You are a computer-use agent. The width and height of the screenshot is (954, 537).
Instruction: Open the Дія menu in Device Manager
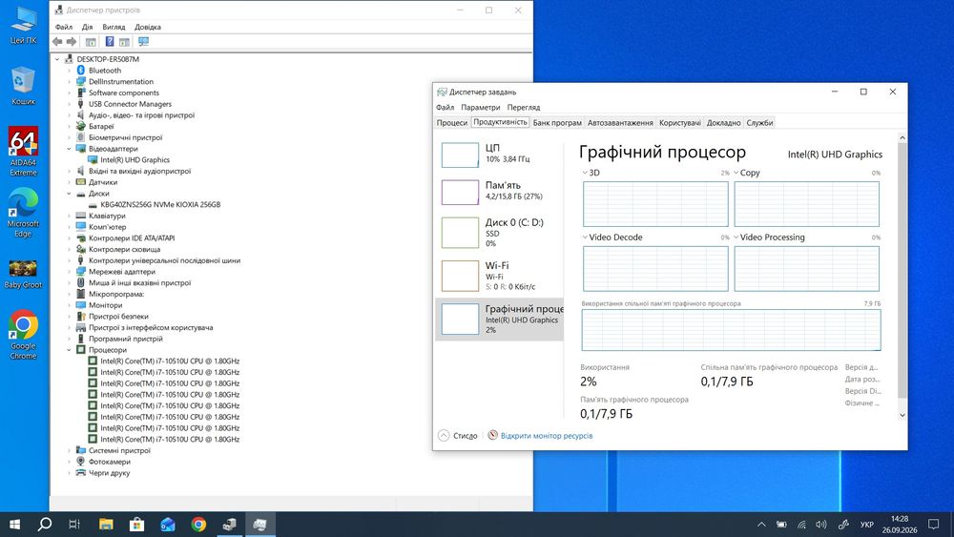88,27
